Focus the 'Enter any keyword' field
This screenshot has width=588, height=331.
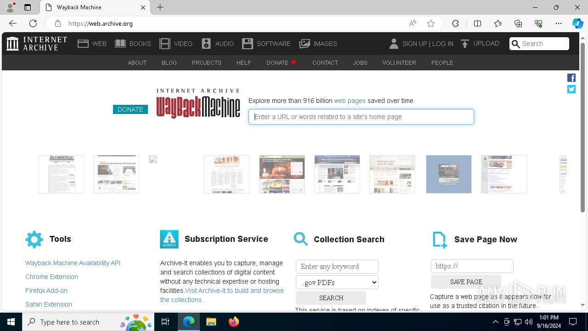pyautogui.click(x=337, y=267)
